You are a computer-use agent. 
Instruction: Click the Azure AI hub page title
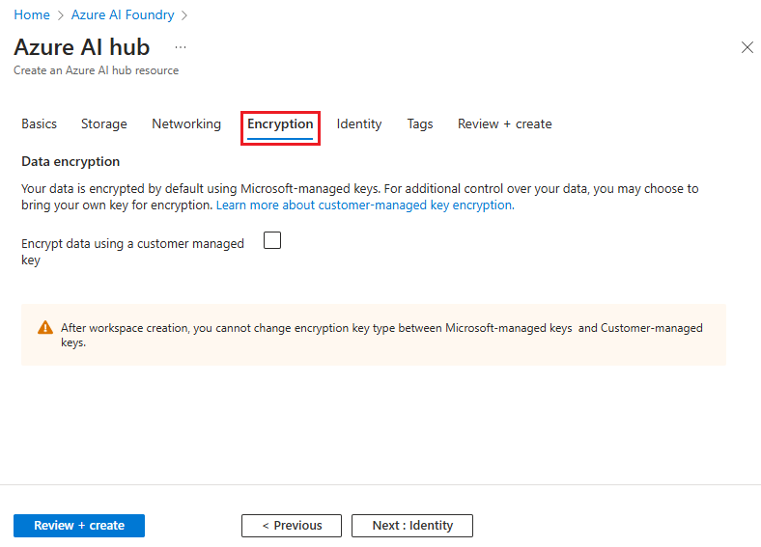click(x=82, y=47)
